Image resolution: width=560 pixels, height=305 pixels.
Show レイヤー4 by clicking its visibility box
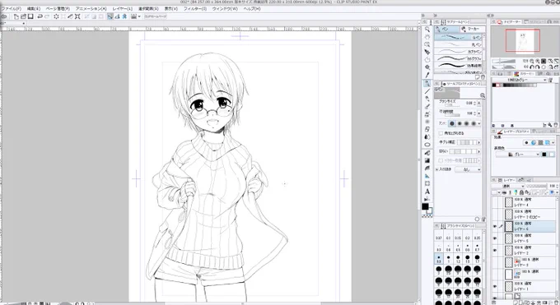(x=495, y=202)
